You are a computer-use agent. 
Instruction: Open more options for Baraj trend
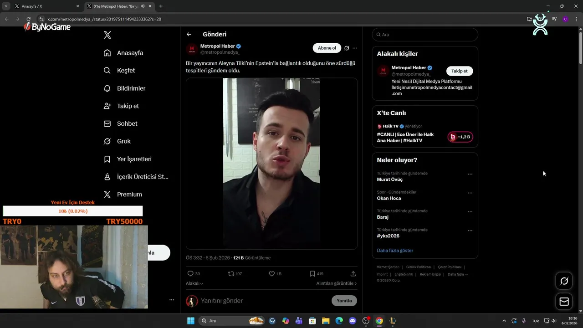pos(470,212)
